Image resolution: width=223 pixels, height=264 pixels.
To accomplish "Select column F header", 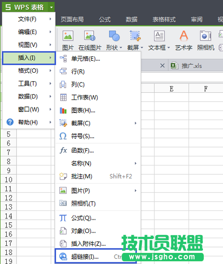I will coord(206,88).
